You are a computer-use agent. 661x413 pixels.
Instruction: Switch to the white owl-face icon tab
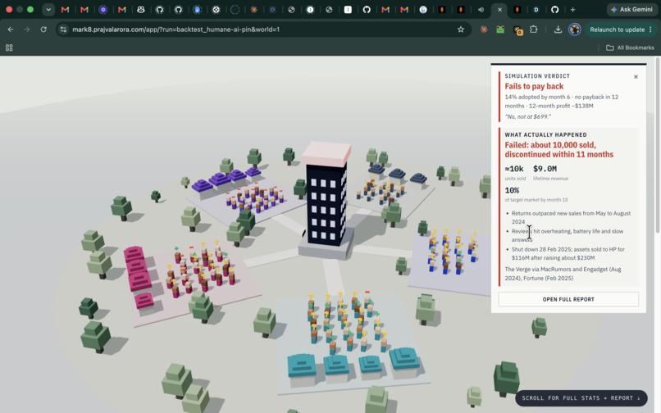coord(141,10)
